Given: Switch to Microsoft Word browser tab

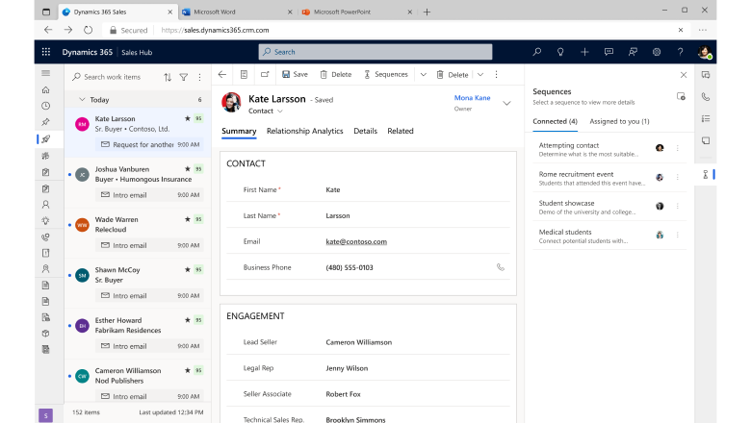Looking at the screenshot, I should pos(237,12).
